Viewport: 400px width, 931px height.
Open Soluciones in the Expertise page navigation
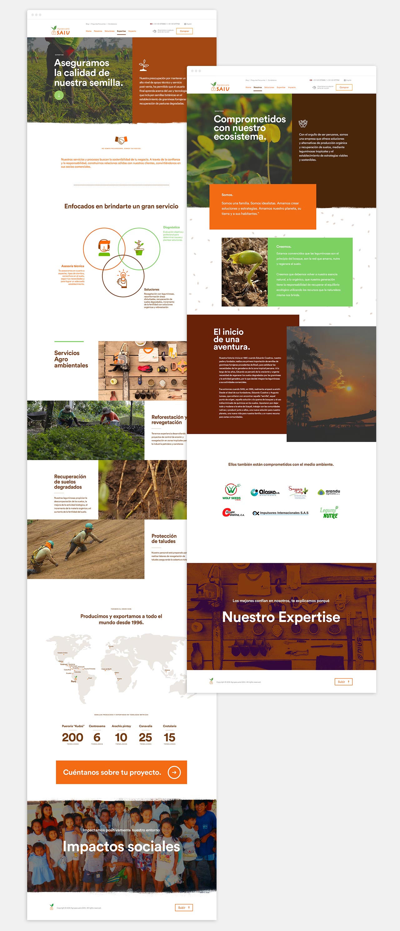[x=109, y=31]
